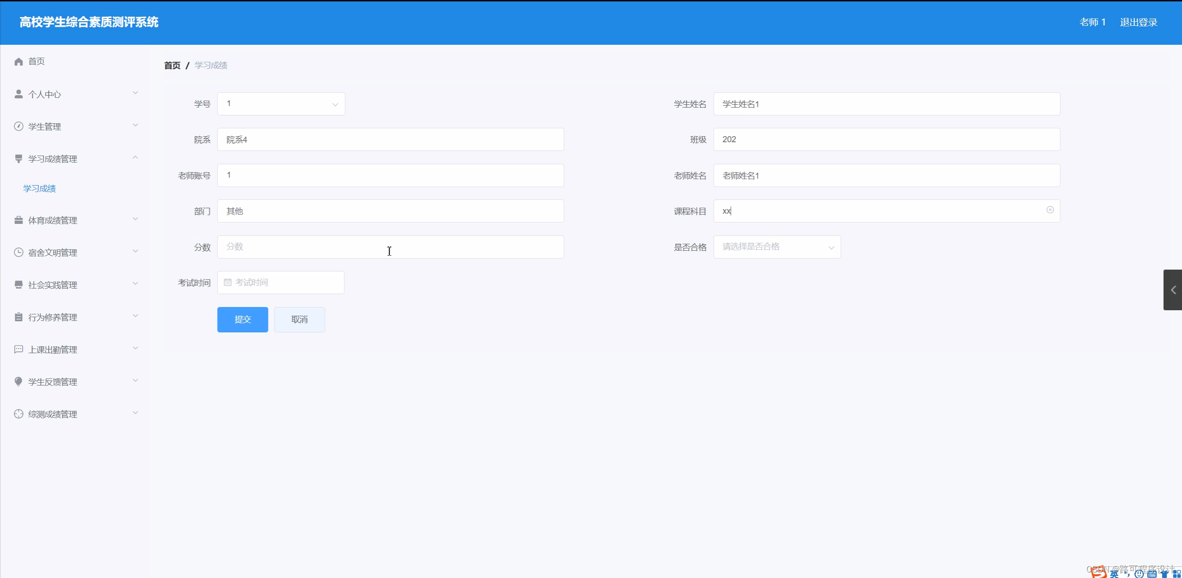Select the 学习成绩 submenu item
The height and width of the screenshot is (578, 1182).
40,188
